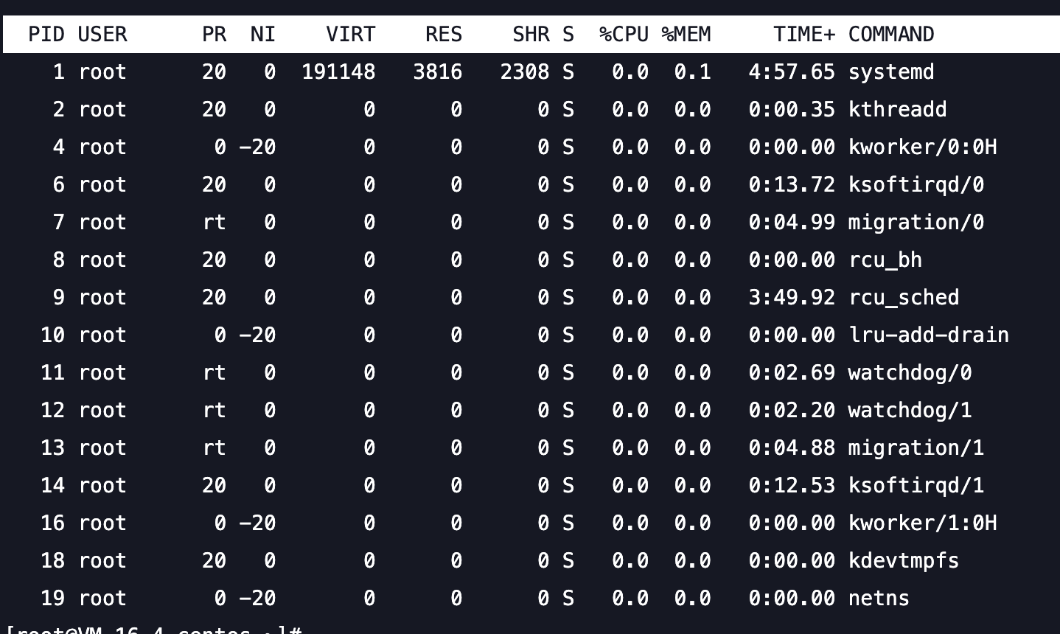Click the watchdog/1 command name

tap(910, 411)
